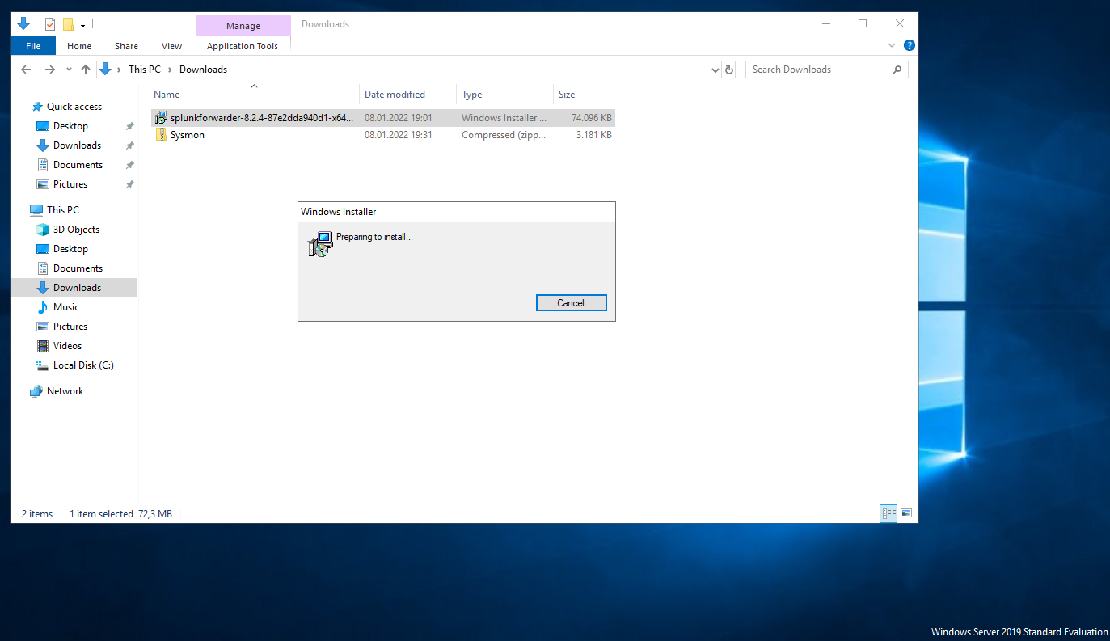Select the Sysmon zip file
Viewport: 1110px width, 641px height.
[x=188, y=135]
